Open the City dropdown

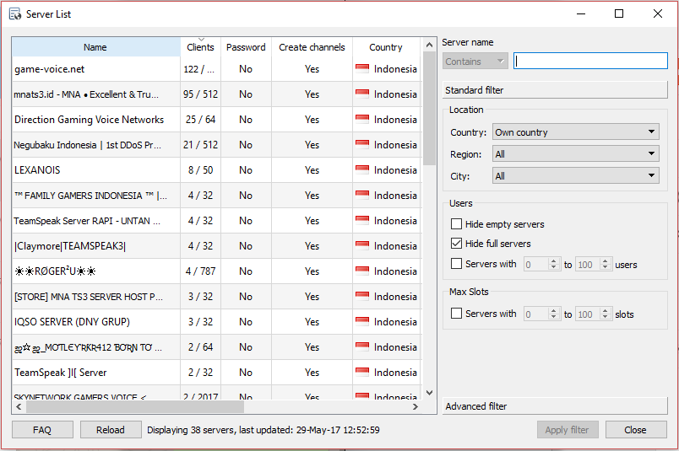click(575, 176)
